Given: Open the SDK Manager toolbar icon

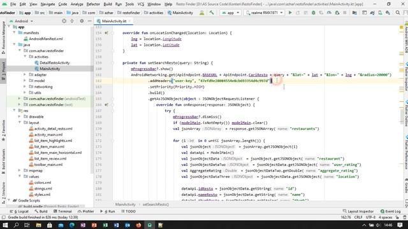Looking at the screenshot, I should pyautogui.click(x=388, y=13).
